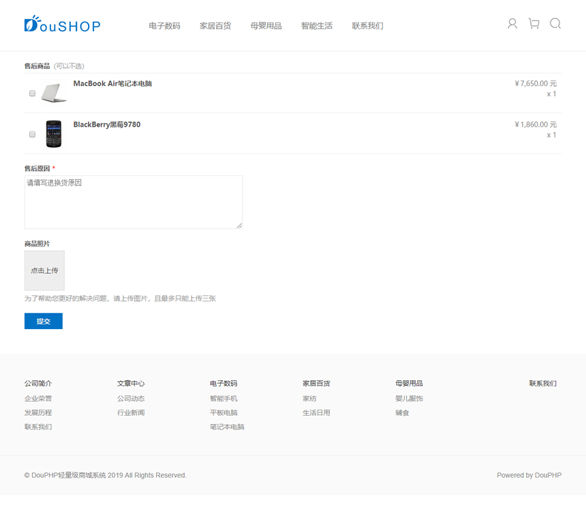The image size is (586, 505).
Task: Open footer link 辅食
Action: (x=402, y=413)
